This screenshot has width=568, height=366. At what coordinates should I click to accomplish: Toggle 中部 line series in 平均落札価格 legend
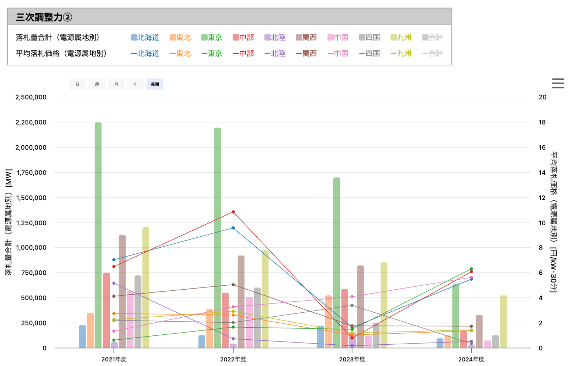pyautogui.click(x=243, y=53)
